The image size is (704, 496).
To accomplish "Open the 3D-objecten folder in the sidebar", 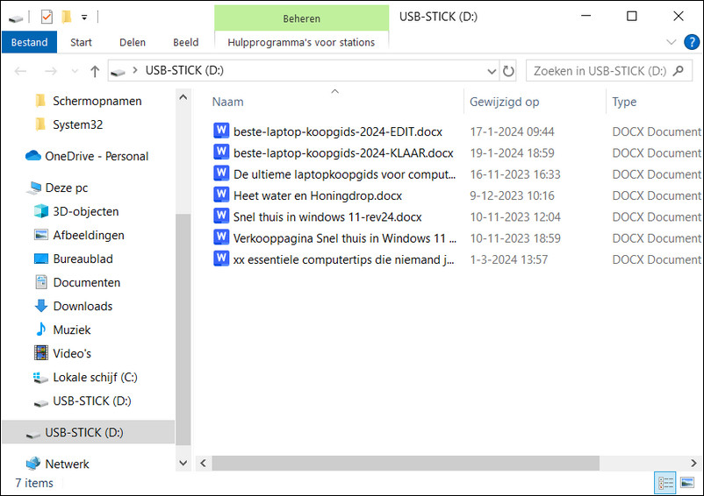I will [85, 211].
